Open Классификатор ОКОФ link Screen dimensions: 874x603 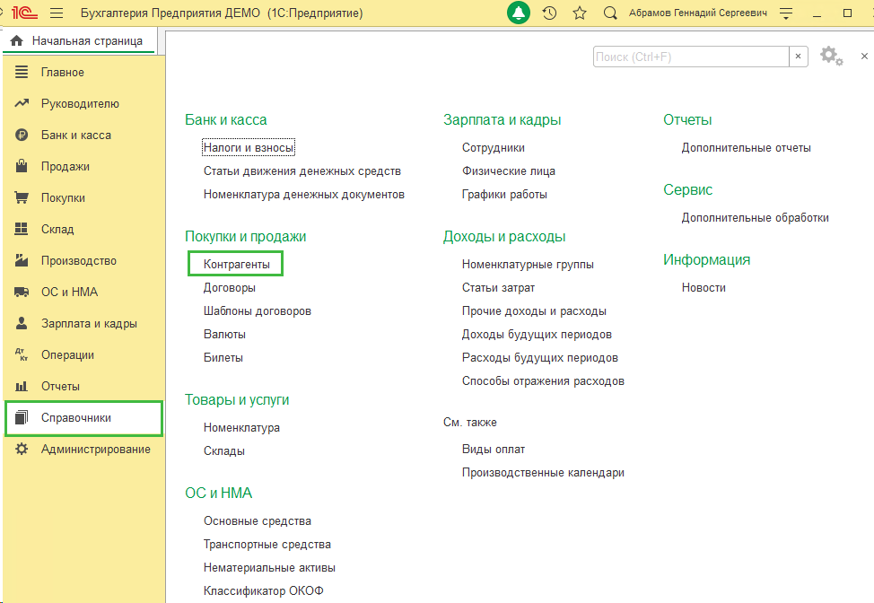pos(263,590)
